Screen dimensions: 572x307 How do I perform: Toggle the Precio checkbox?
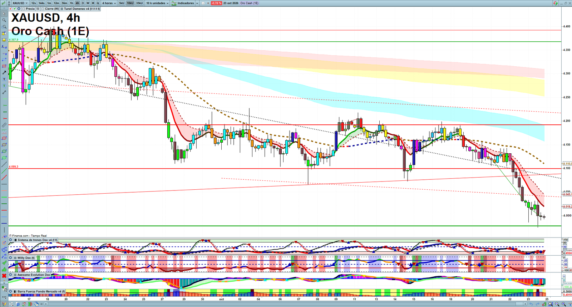pyautogui.click(x=24, y=9)
